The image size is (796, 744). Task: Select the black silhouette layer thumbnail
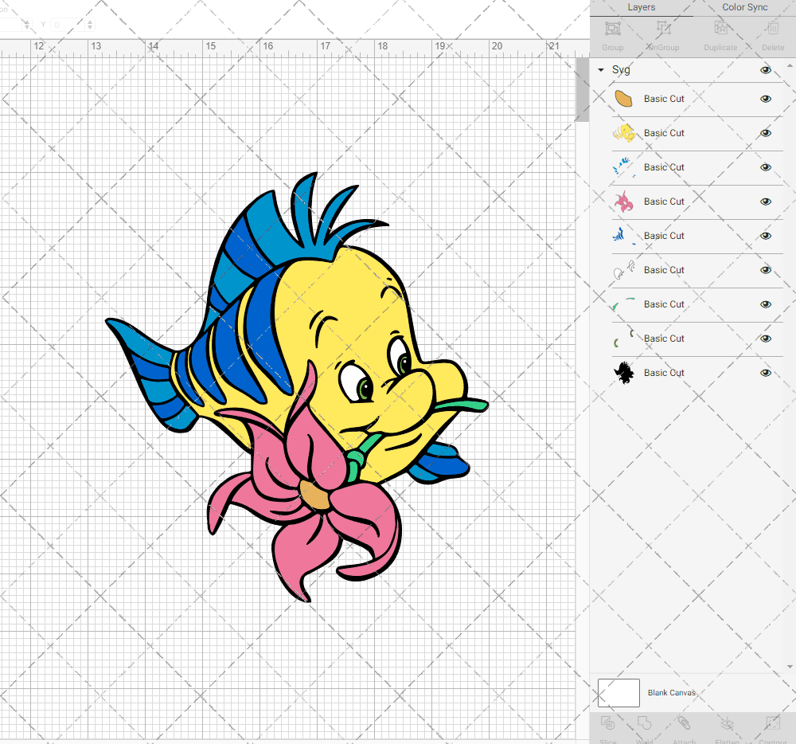(624, 373)
